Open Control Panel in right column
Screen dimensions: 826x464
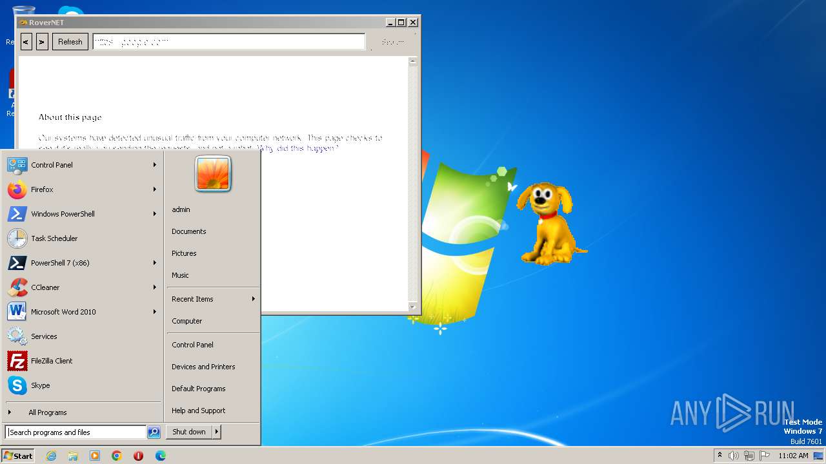point(213,345)
